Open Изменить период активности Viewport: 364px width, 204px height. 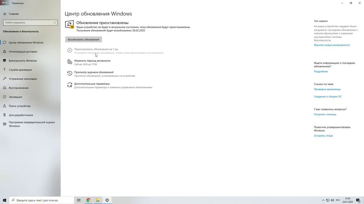(92, 61)
